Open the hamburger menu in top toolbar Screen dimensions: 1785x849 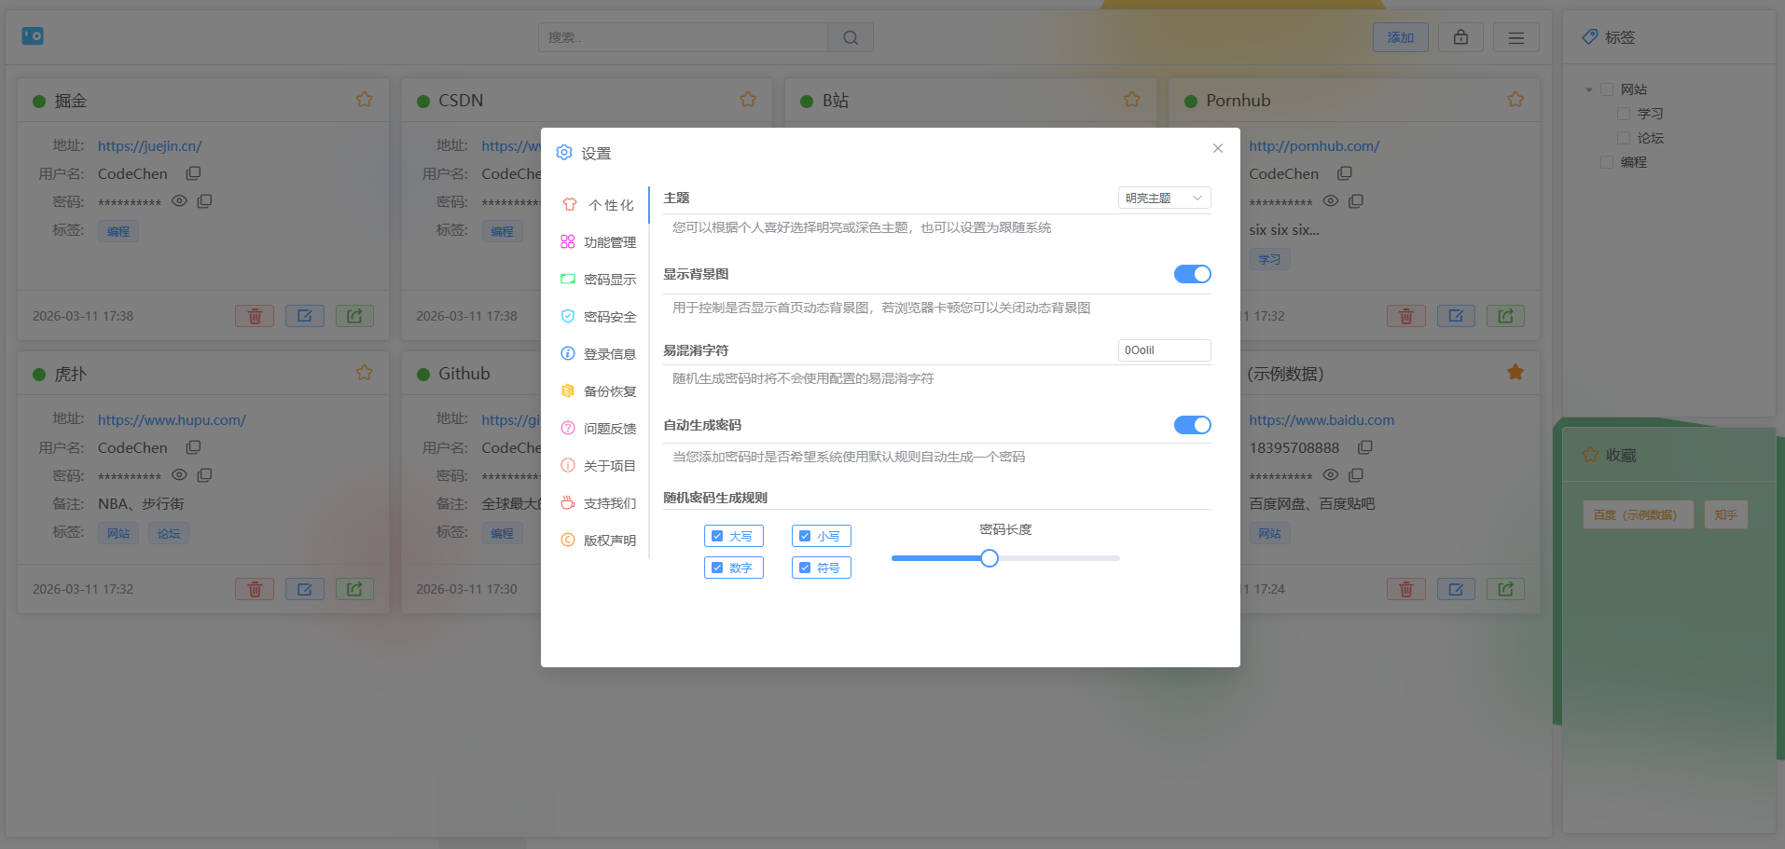coord(1515,37)
